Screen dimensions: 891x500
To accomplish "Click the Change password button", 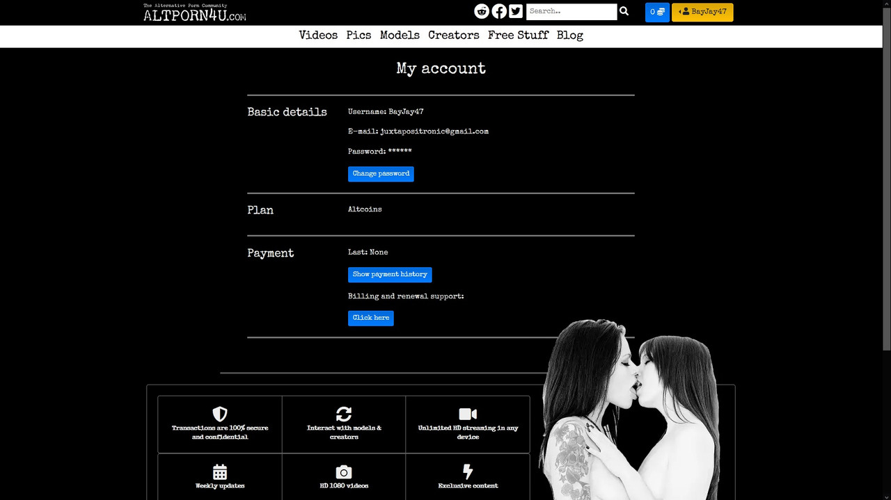I will 381,174.
